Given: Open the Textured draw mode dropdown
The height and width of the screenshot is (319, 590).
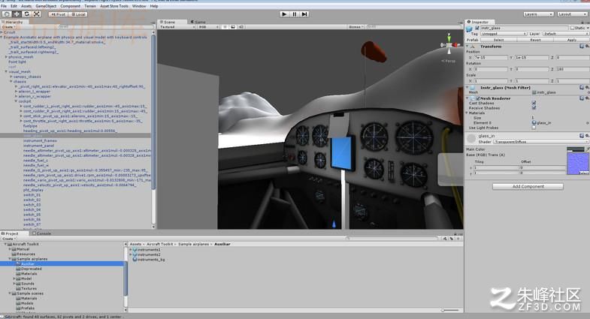Looking at the screenshot, I should 177,27.
